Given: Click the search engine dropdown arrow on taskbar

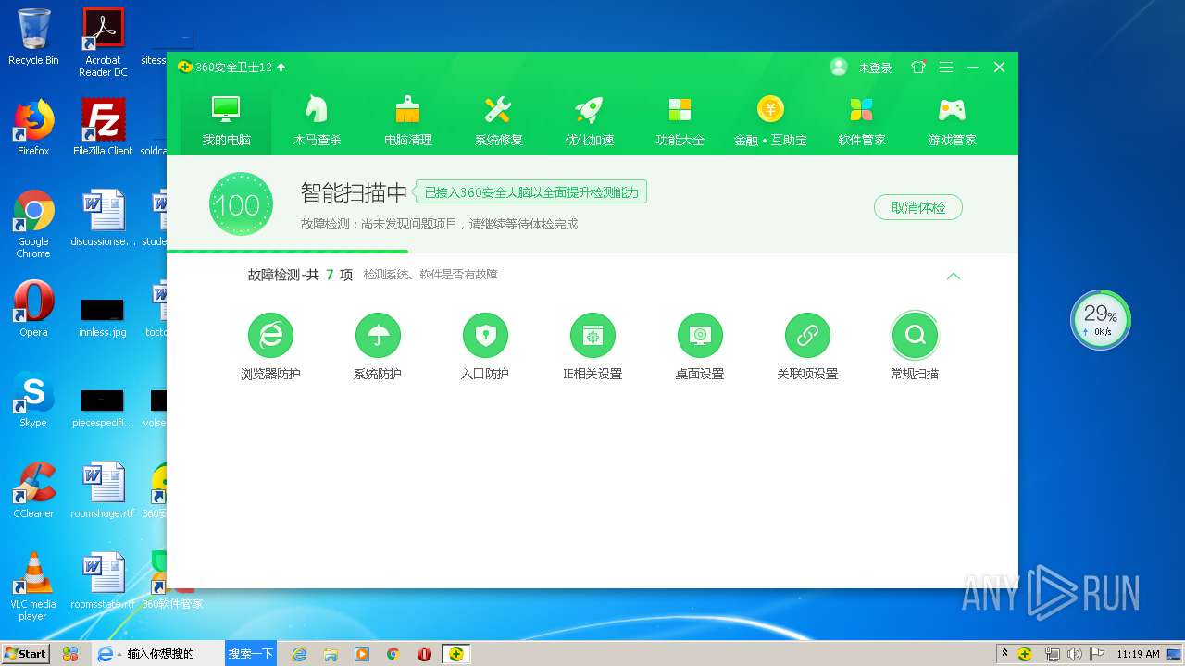Looking at the screenshot, I should point(119,654).
